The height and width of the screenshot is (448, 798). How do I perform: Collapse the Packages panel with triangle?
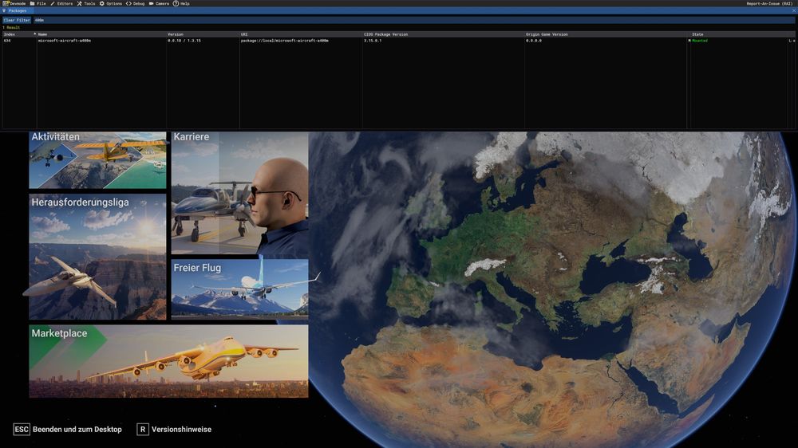tap(3, 11)
